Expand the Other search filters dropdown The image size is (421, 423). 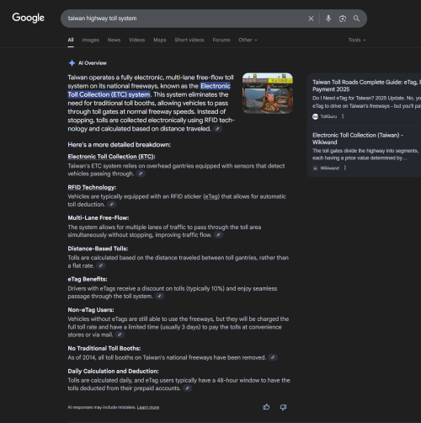point(248,40)
